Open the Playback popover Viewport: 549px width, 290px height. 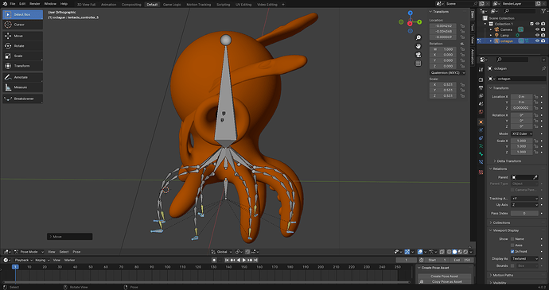point(23,260)
